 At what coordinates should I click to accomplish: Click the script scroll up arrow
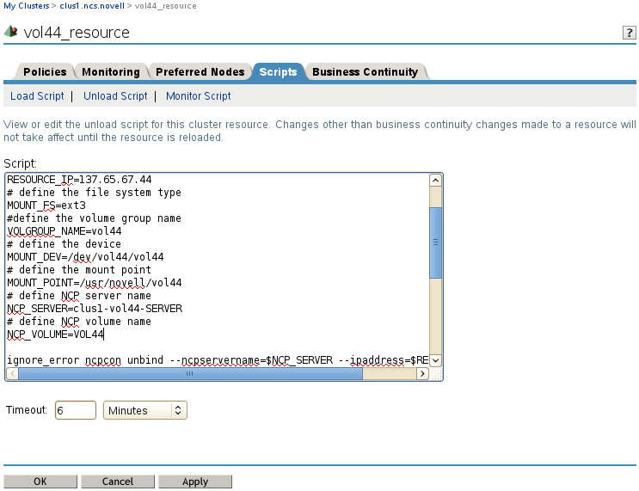(435, 181)
